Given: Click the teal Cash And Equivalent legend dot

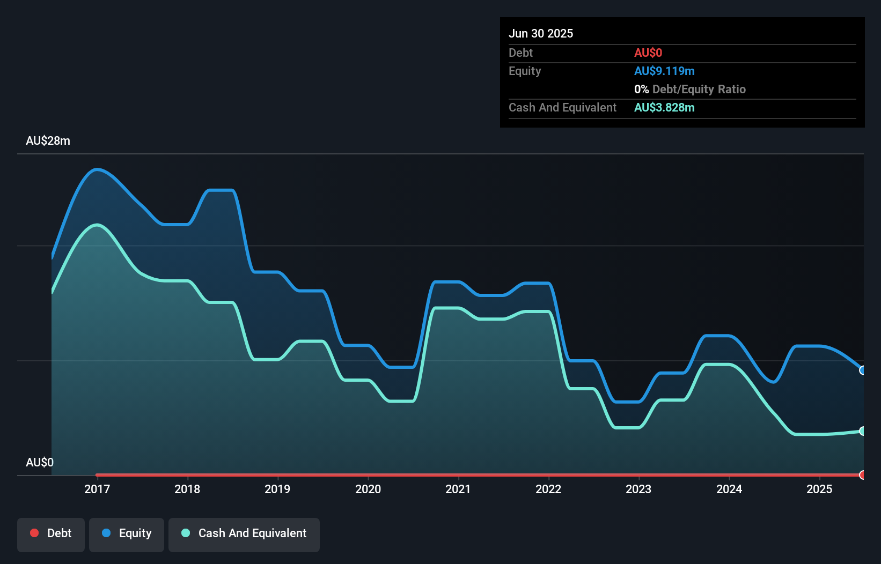Looking at the screenshot, I should (x=185, y=533).
